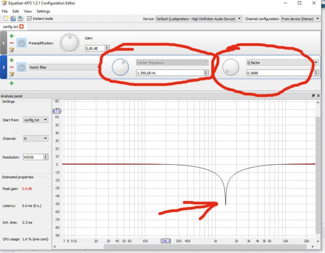The width and height of the screenshot is (325, 253).
Task: Open the Q factor type dropdown
Action: pos(282,63)
